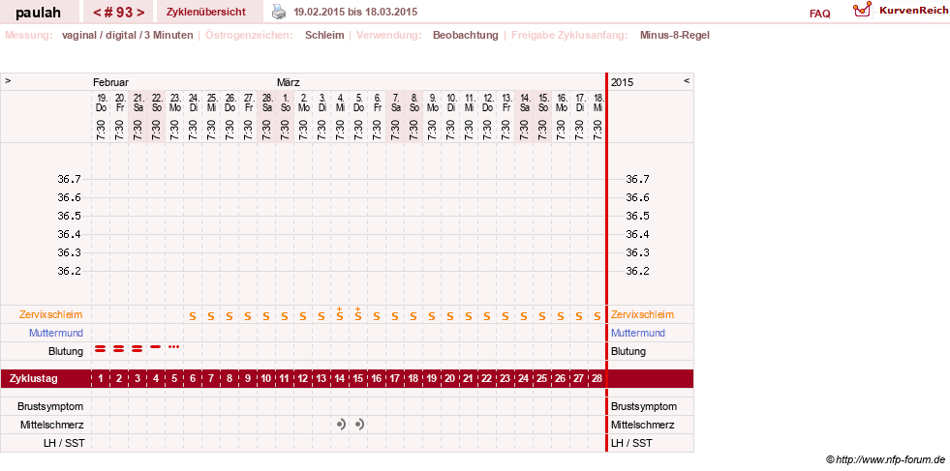Open the Zyklenübersicht tab
950x471 pixels.
tap(206, 13)
